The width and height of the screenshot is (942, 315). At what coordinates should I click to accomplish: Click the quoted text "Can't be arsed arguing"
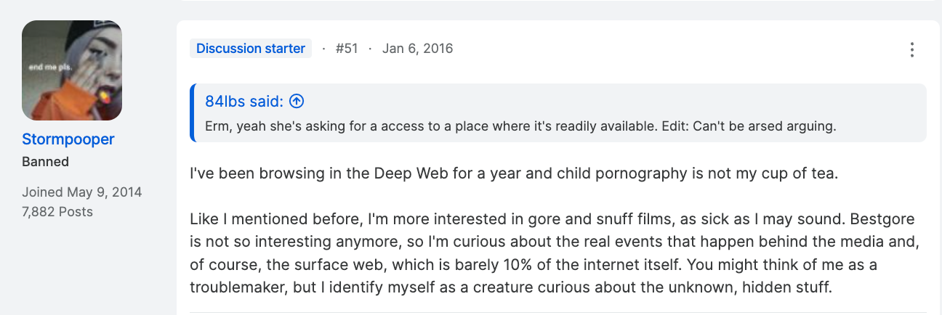(x=765, y=126)
